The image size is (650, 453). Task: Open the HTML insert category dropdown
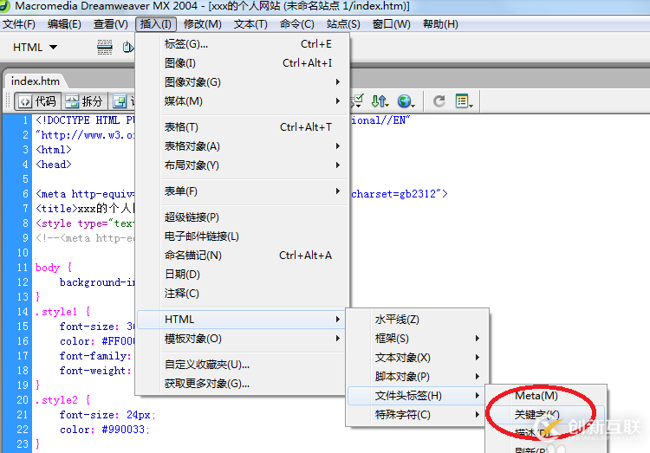pyautogui.click(x=35, y=48)
